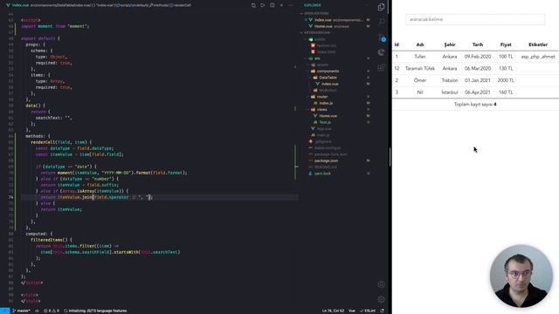Open the Extensions view in activity bar
The width and height of the screenshot is (559, 314).
pos(381,67)
